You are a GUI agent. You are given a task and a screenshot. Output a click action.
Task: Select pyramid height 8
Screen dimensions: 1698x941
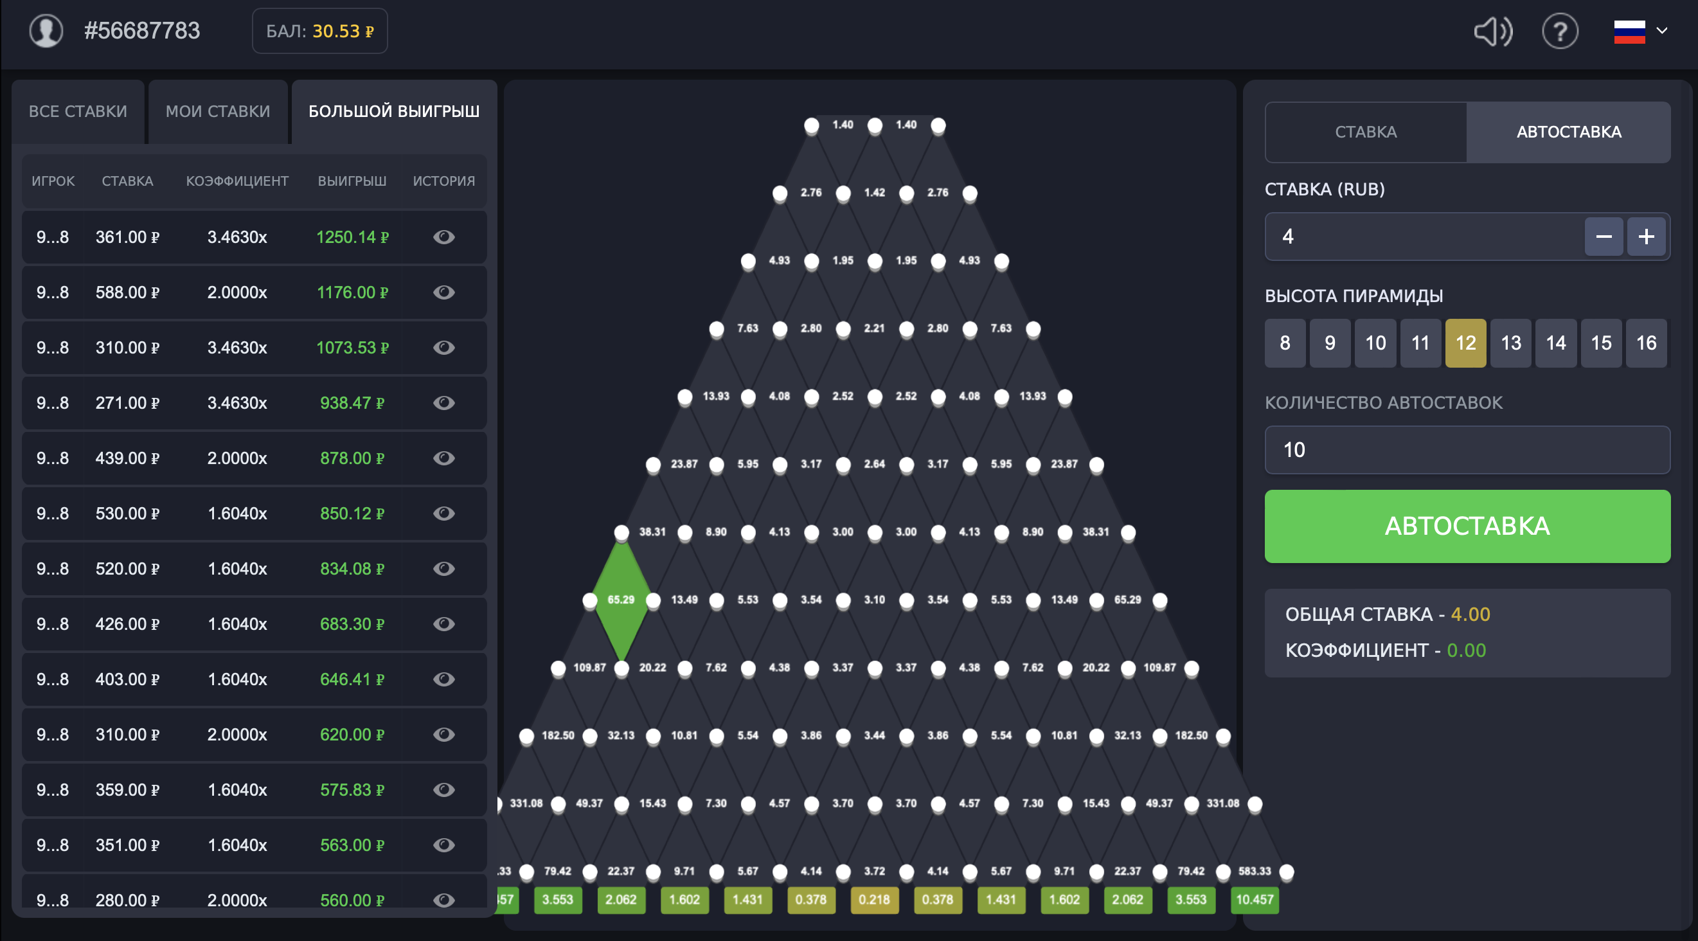click(1285, 343)
